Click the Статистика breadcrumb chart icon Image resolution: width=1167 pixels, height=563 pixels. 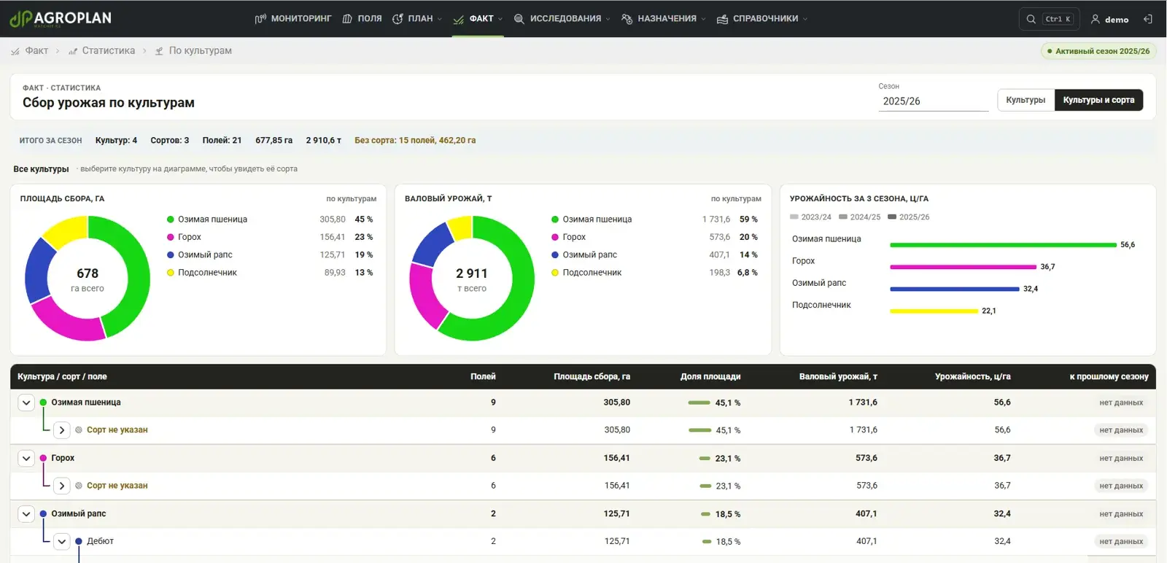tap(73, 51)
